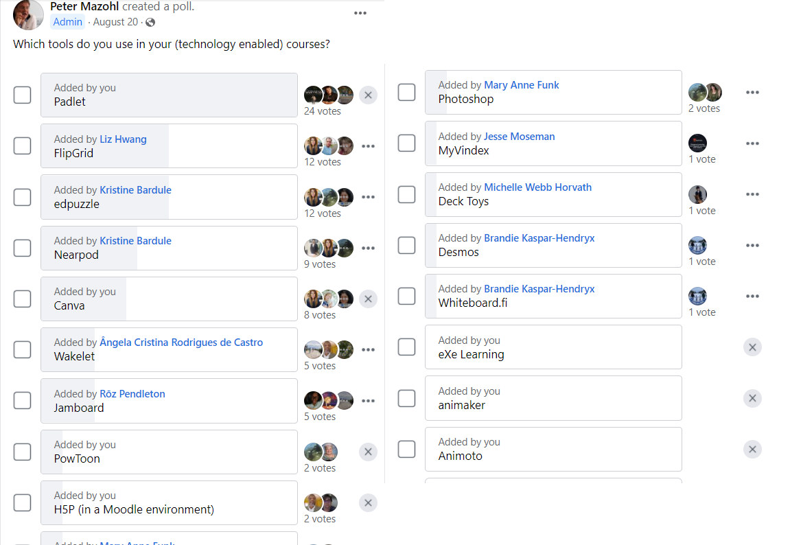Tick the Desmos checkbox
This screenshot has width=790, height=545.
(x=406, y=246)
